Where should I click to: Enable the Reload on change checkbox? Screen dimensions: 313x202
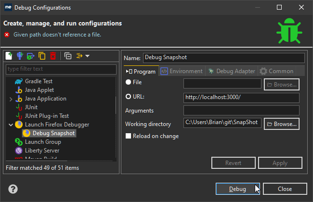tap(129, 136)
